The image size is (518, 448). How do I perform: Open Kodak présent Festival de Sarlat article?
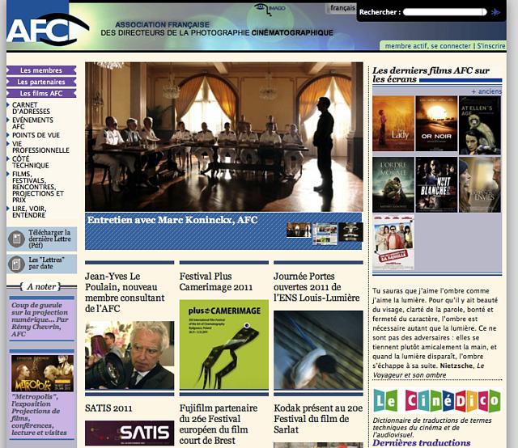[318, 419]
